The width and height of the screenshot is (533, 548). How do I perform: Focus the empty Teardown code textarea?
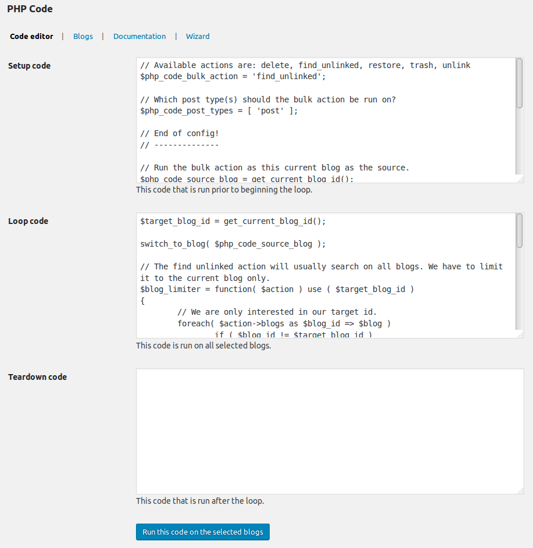pos(330,431)
